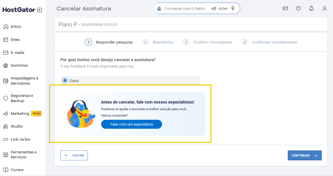Click the CONTINUAR button
The width and height of the screenshot is (333, 176).
[305, 155]
